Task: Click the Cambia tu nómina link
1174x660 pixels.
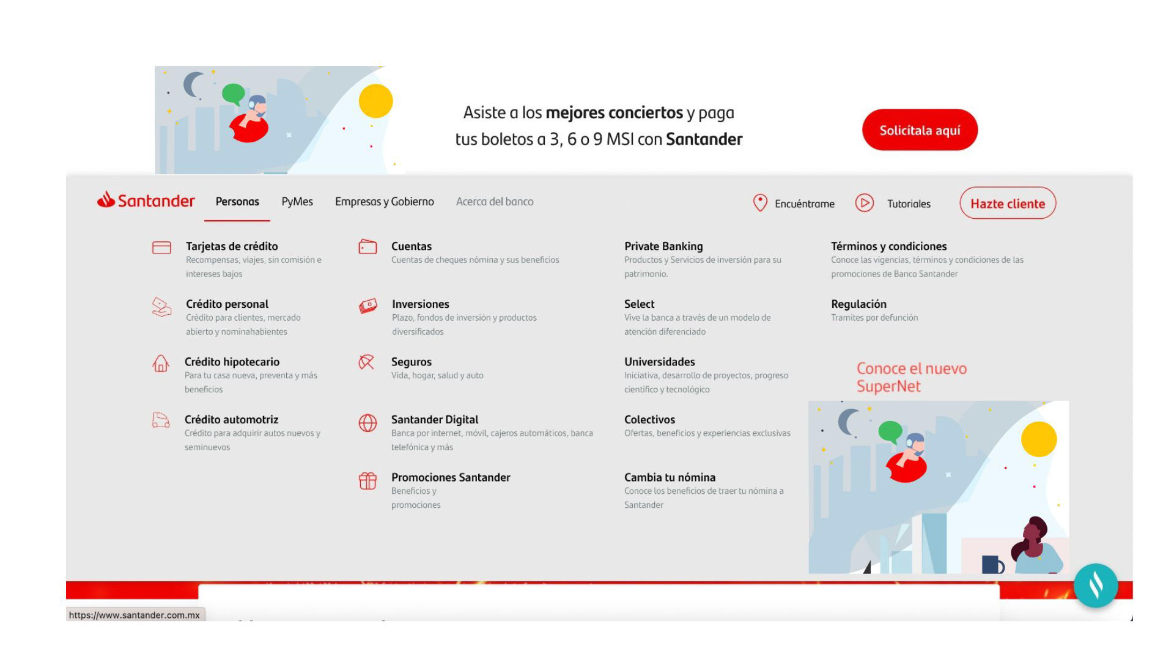Action: click(x=670, y=477)
